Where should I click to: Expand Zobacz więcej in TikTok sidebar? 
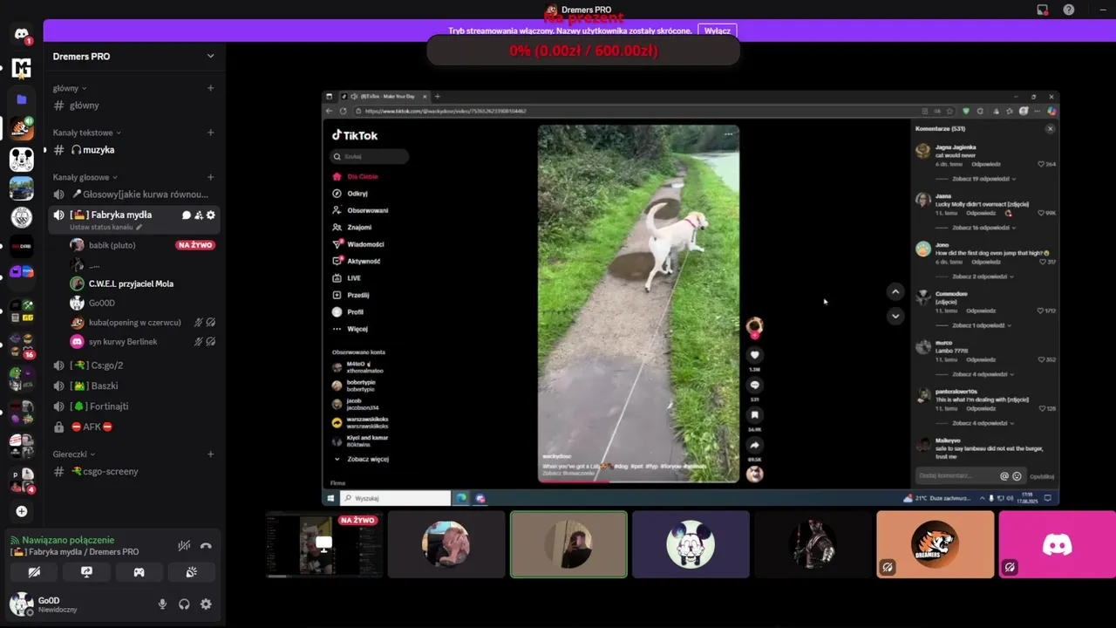pos(362,459)
